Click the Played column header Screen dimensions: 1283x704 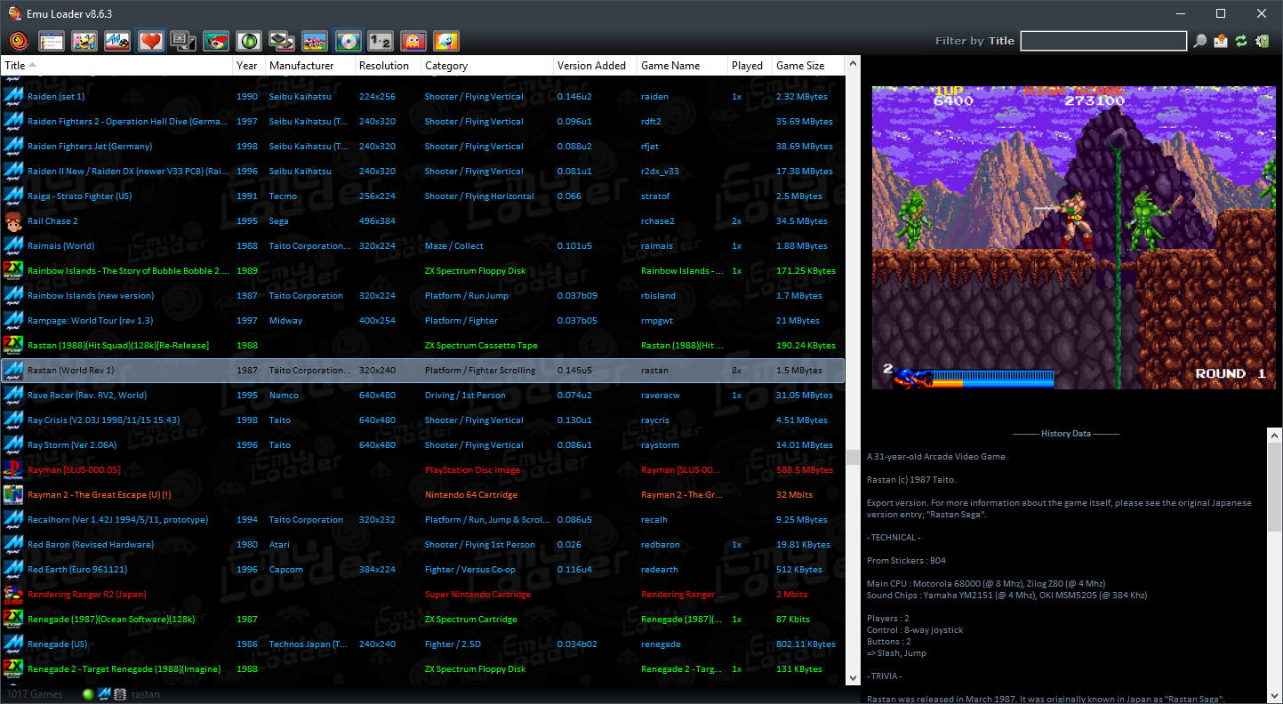click(750, 66)
